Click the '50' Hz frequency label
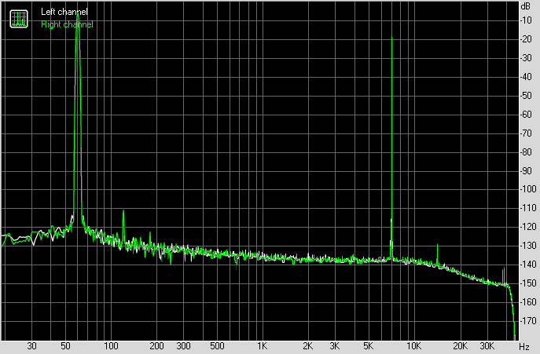 tap(65, 345)
